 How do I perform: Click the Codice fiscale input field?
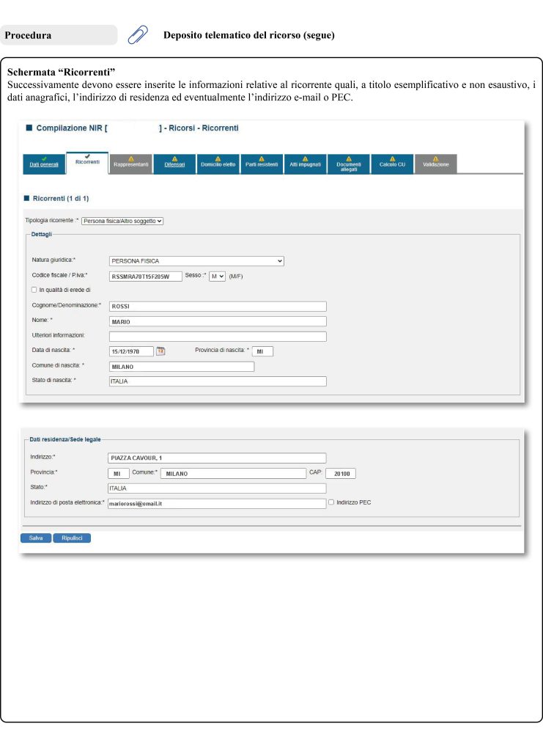(x=145, y=276)
